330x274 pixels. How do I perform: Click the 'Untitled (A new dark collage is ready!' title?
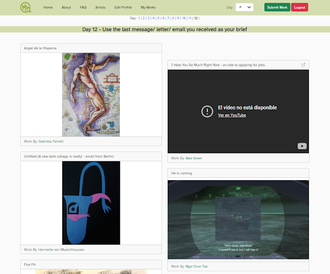(69, 157)
